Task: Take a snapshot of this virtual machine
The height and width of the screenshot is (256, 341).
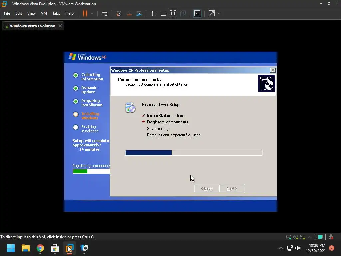Action: 119,13
